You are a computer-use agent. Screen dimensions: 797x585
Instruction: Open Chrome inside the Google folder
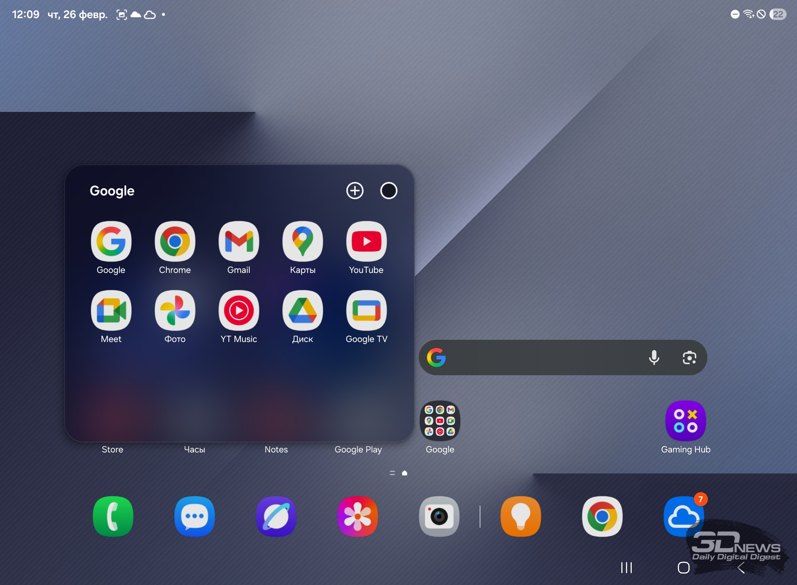click(x=175, y=242)
